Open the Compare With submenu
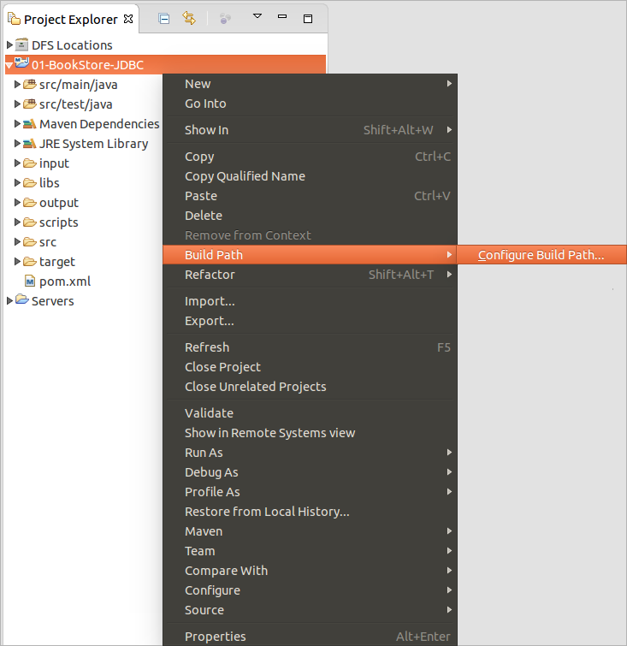Screen dimensions: 627x646 pos(311,571)
